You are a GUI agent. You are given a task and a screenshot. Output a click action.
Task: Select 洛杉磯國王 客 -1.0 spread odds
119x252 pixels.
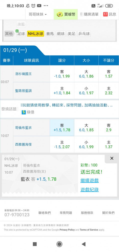coord(62,74)
